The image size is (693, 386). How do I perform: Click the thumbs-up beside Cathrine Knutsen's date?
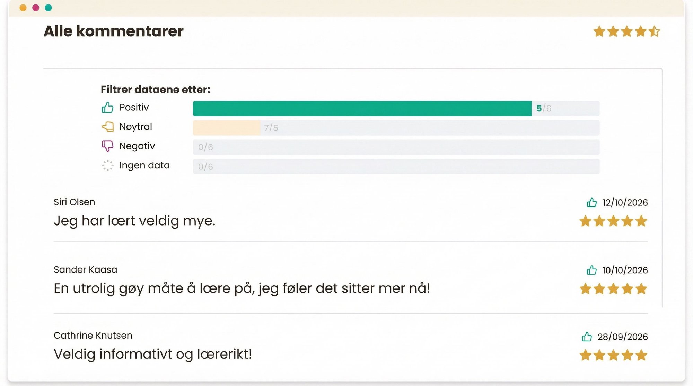pyautogui.click(x=587, y=336)
